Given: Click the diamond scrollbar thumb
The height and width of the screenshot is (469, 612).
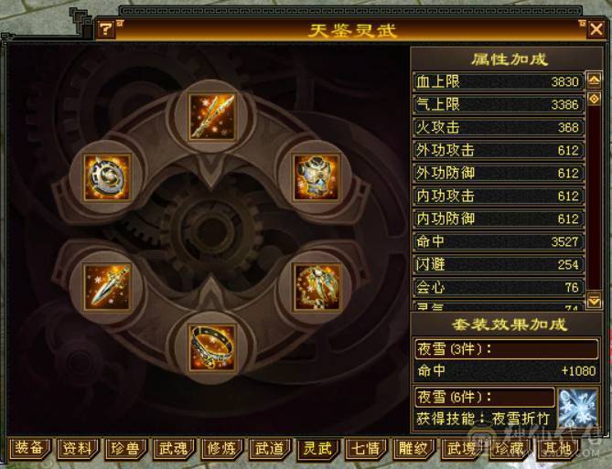Looking at the screenshot, I should click(594, 99).
